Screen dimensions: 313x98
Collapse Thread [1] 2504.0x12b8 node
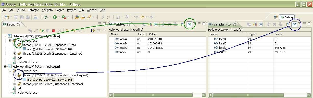coord(15,75)
